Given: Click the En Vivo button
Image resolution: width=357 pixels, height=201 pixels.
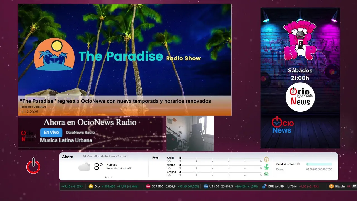Looking at the screenshot, I should tap(51, 133).
